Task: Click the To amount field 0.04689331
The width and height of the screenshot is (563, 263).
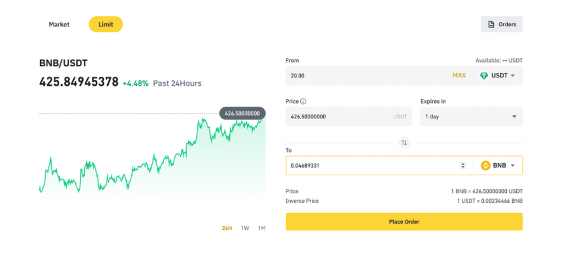Action: coord(368,165)
